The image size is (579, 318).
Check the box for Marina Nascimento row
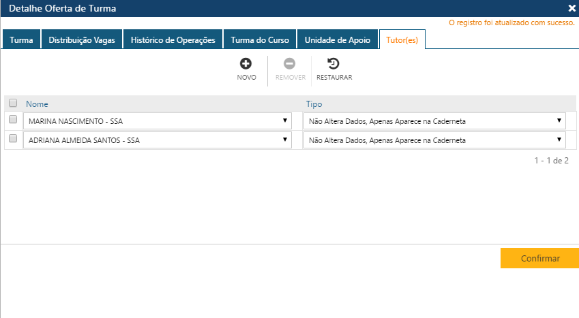point(13,120)
